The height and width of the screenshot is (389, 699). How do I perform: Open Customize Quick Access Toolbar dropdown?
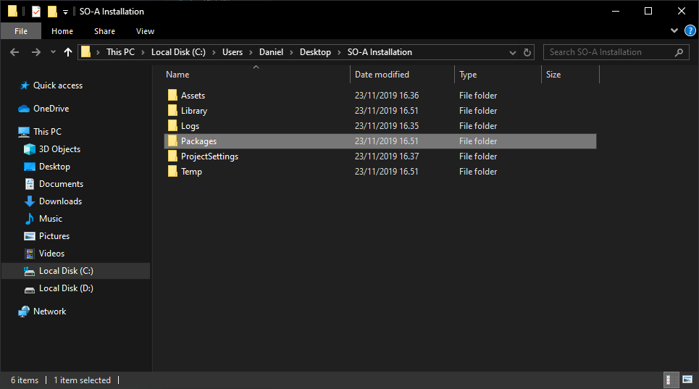point(65,12)
